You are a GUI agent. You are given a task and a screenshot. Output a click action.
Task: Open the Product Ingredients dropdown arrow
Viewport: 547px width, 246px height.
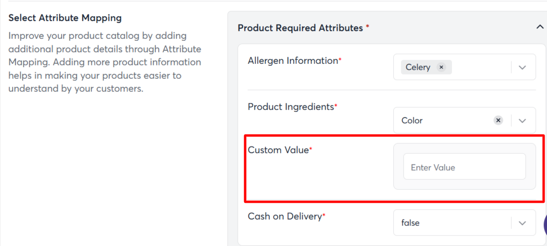[523, 121]
